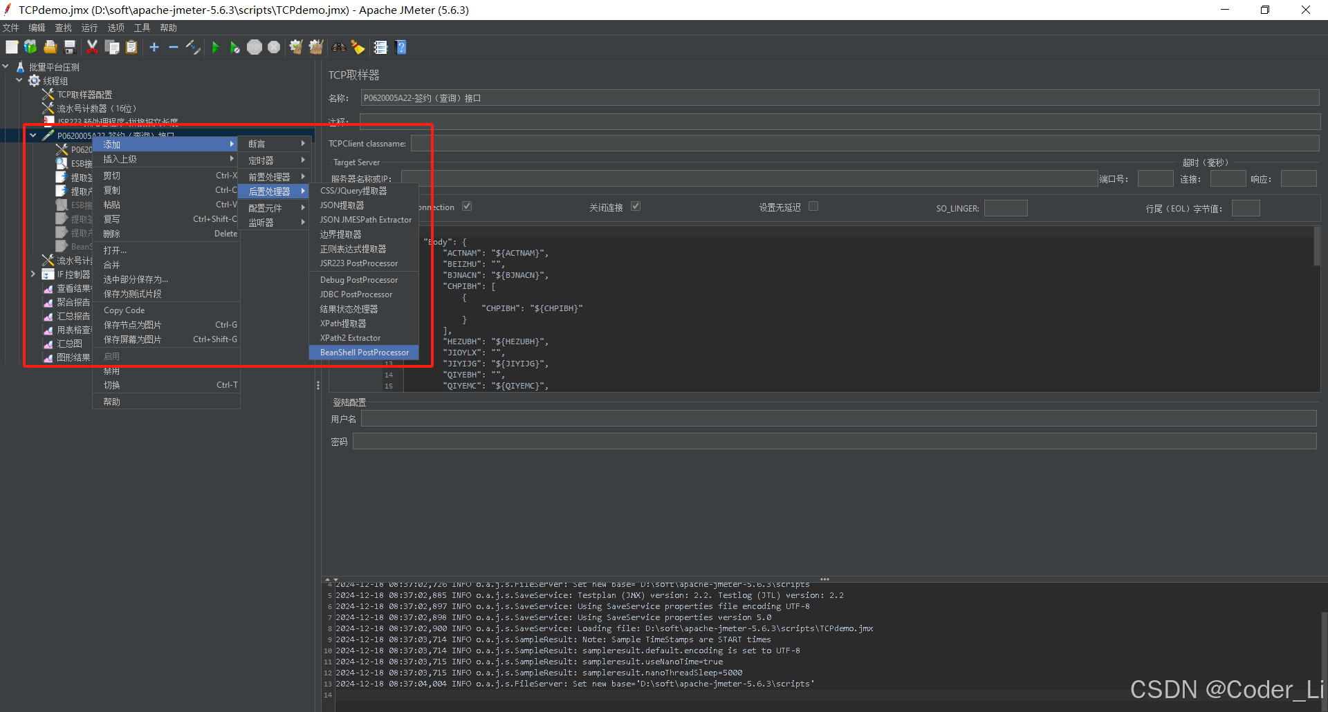Viewport: 1328px width, 712px height.
Task: Select the 线程组 gear icon
Action: 34,81
